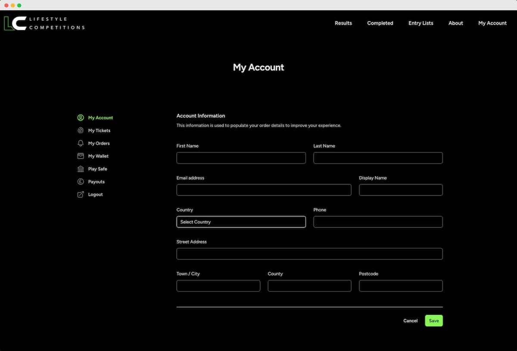The width and height of the screenshot is (517, 351).
Task: Click the Payouts pound-sign icon
Action: 81,182
